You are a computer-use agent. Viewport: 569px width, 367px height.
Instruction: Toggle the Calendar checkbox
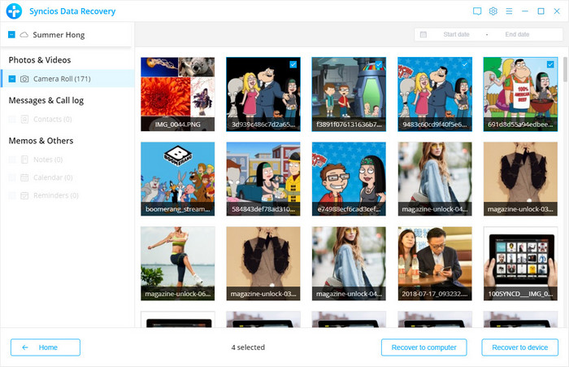point(12,177)
